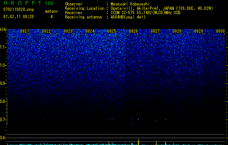
Task: Select the ICOM IC-575 53.7492 MHz USB text
Action: [145, 13]
